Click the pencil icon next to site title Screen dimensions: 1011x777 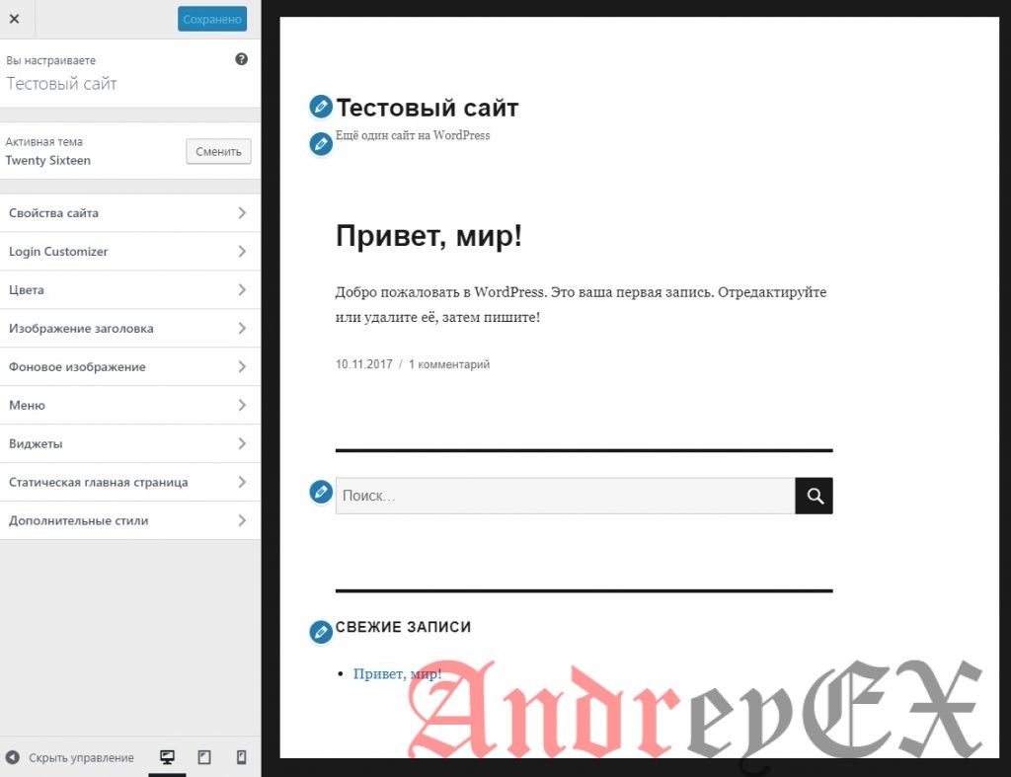(320, 106)
